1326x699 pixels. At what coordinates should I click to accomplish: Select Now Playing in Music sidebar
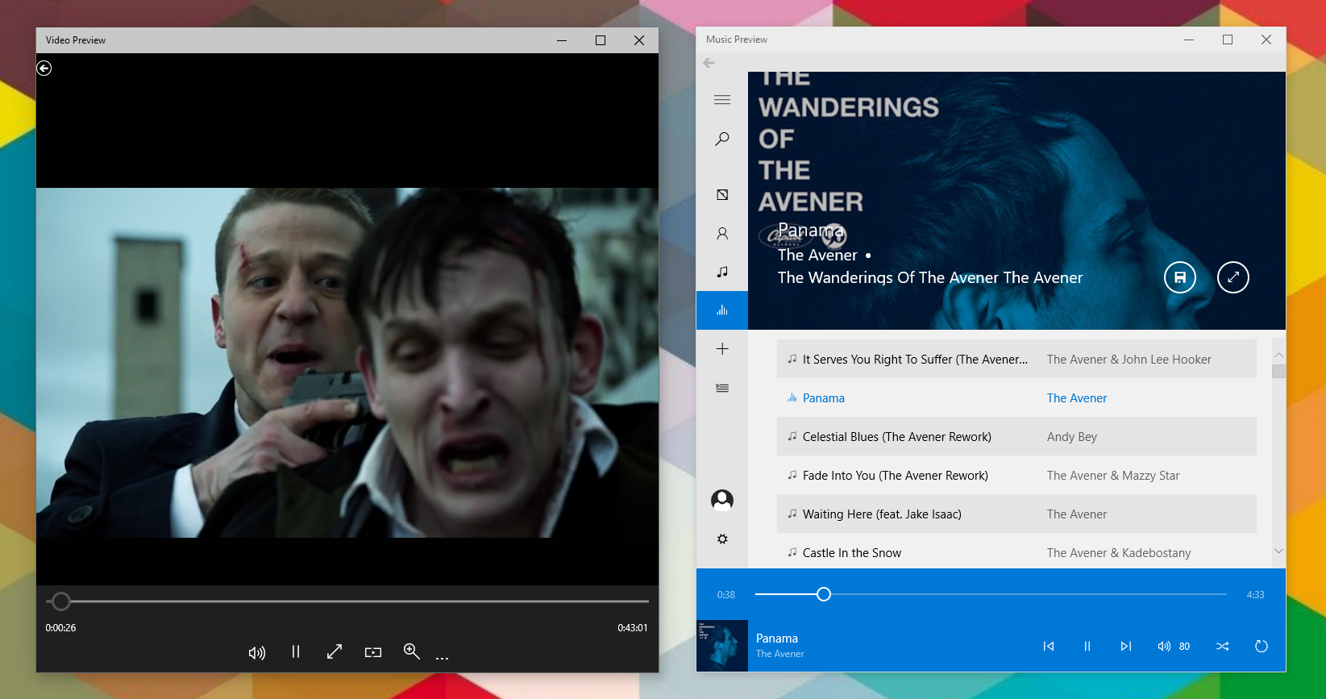click(722, 310)
